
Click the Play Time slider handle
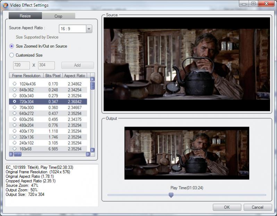pyautogui.click(x=171, y=195)
